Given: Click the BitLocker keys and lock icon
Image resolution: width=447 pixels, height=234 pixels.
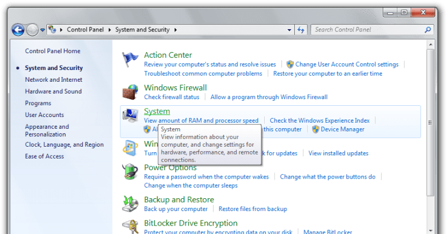Looking at the screenshot, I should [130, 227].
